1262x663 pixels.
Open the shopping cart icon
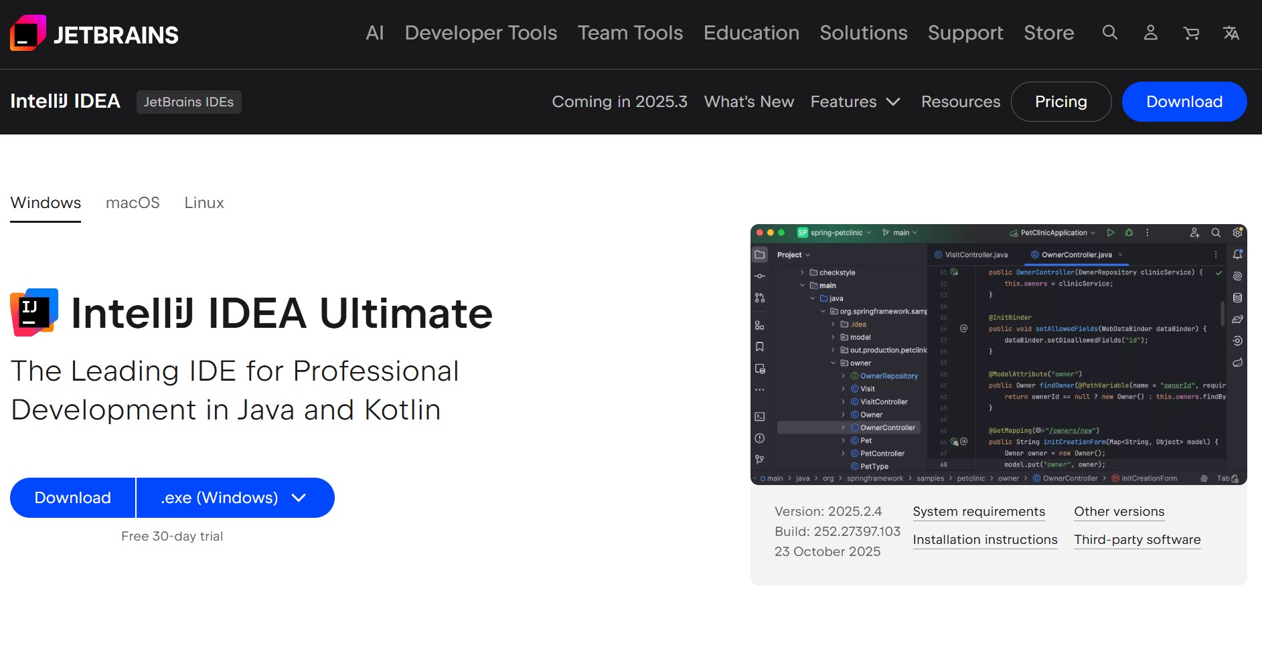1191,33
